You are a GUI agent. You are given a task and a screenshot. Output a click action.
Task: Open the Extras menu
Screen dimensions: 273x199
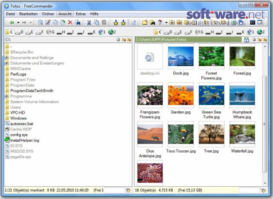[x=81, y=14]
